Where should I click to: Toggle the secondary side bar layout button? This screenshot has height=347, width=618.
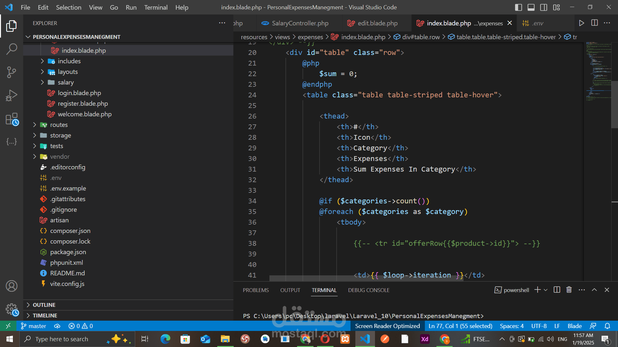coord(544,7)
